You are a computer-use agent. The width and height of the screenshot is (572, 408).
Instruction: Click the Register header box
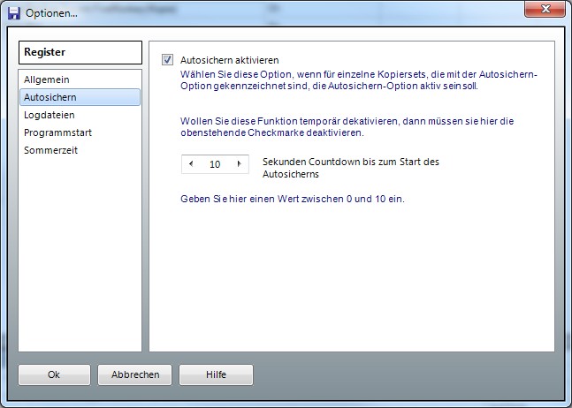(80, 53)
